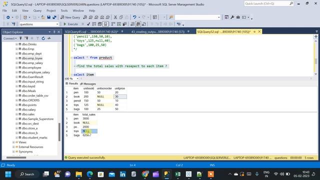Open the empty Find combo box dropdown
The image size is (320, 180).
click(x=219, y=17)
